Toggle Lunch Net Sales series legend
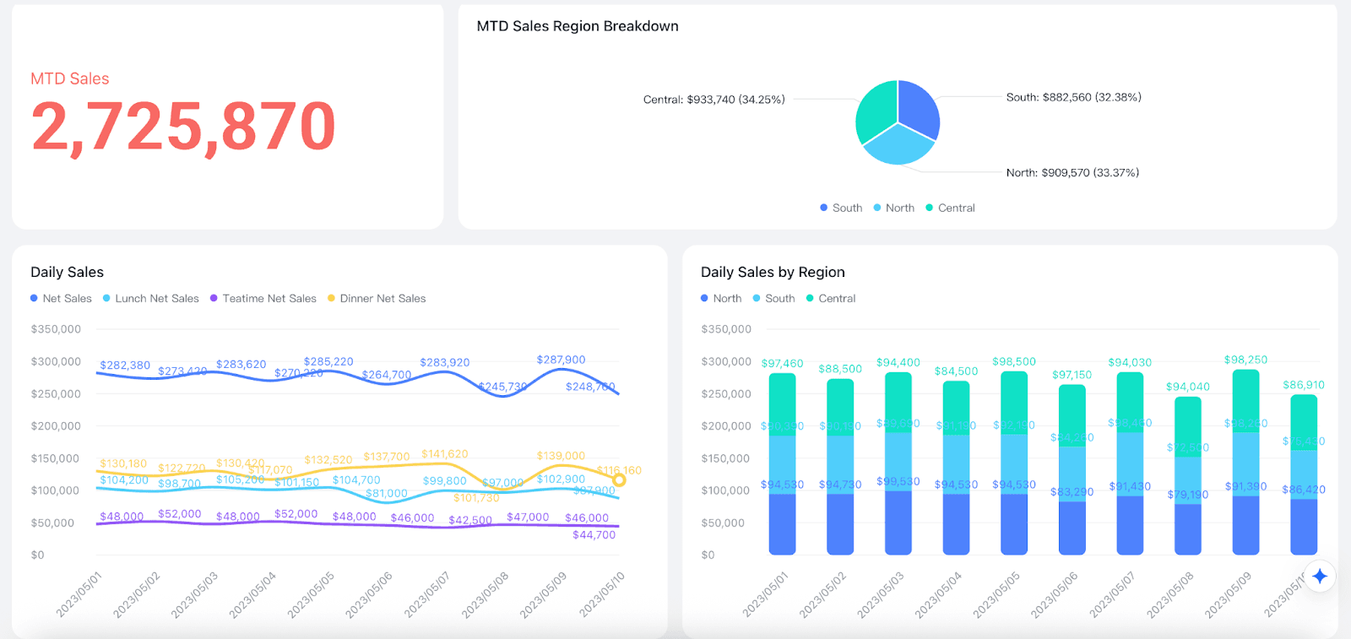Screen dimensions: 1351x639 point(150,298)
